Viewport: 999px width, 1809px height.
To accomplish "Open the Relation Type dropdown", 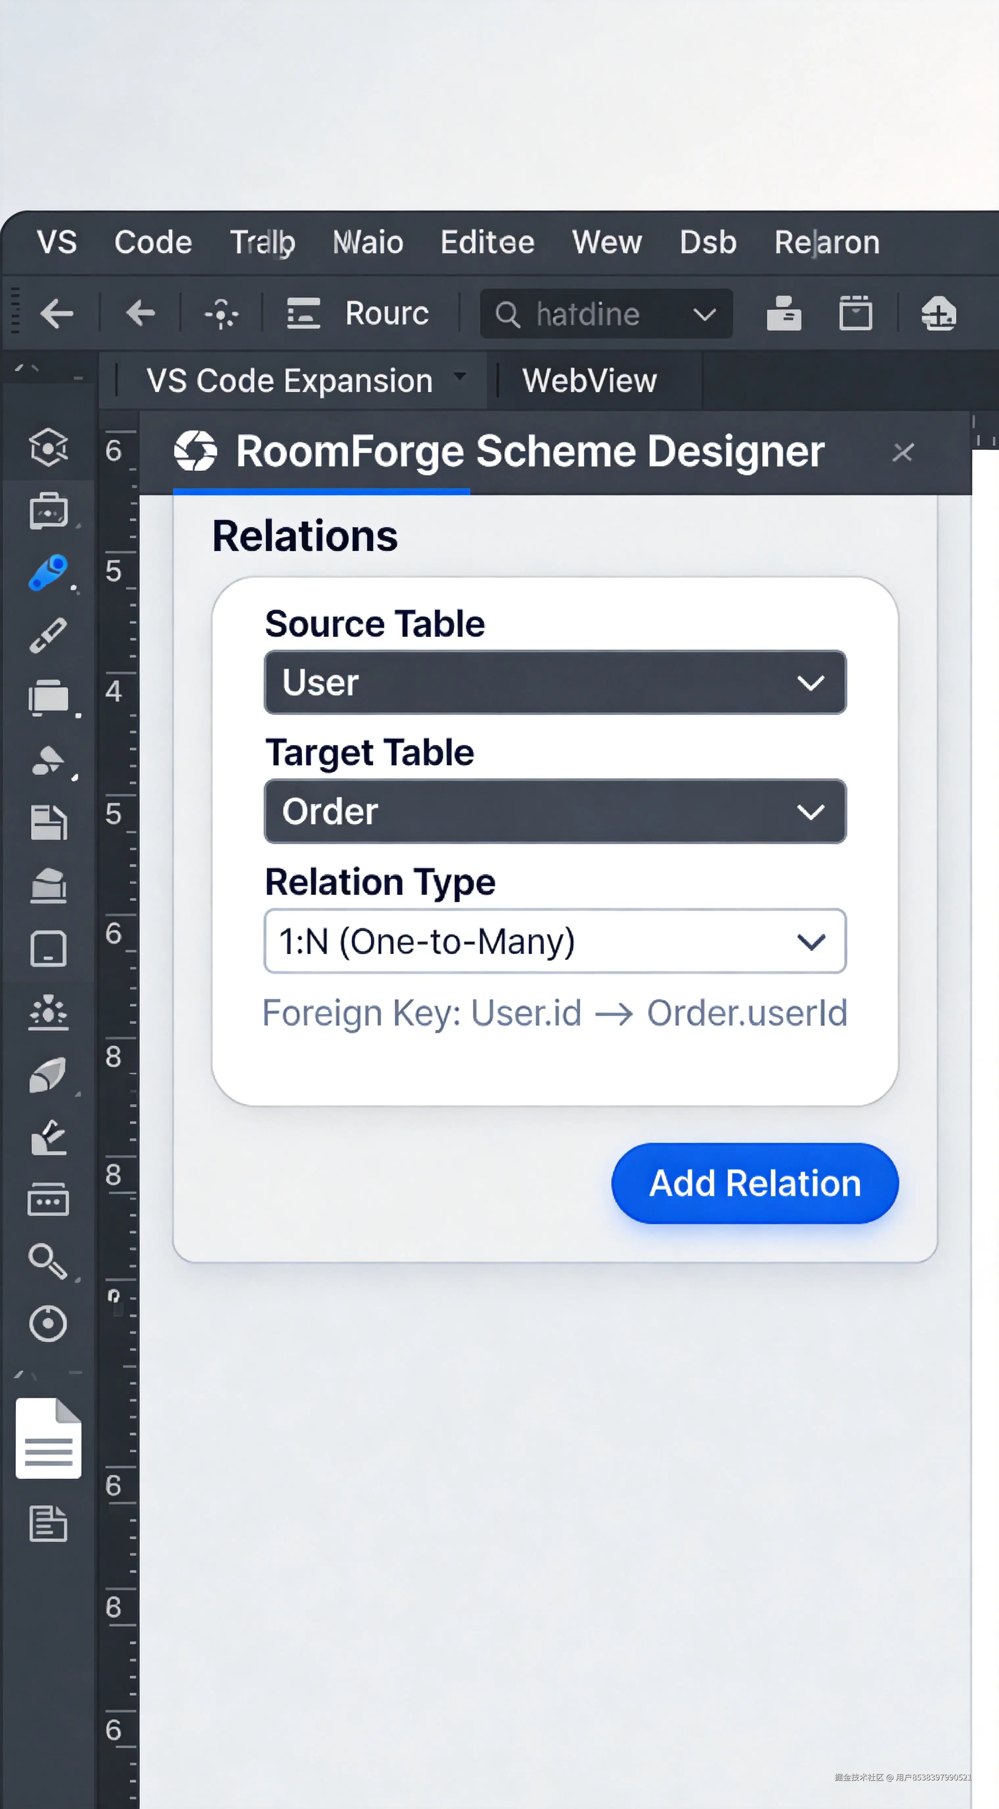I will [x=555, y=941].
